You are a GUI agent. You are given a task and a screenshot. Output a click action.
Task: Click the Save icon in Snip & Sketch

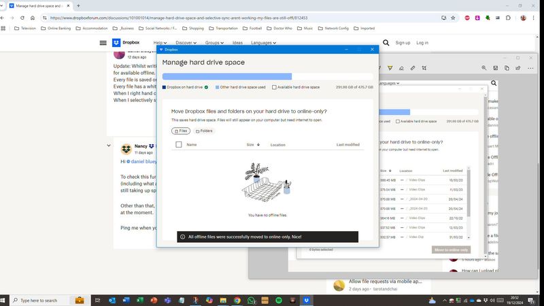496,68
